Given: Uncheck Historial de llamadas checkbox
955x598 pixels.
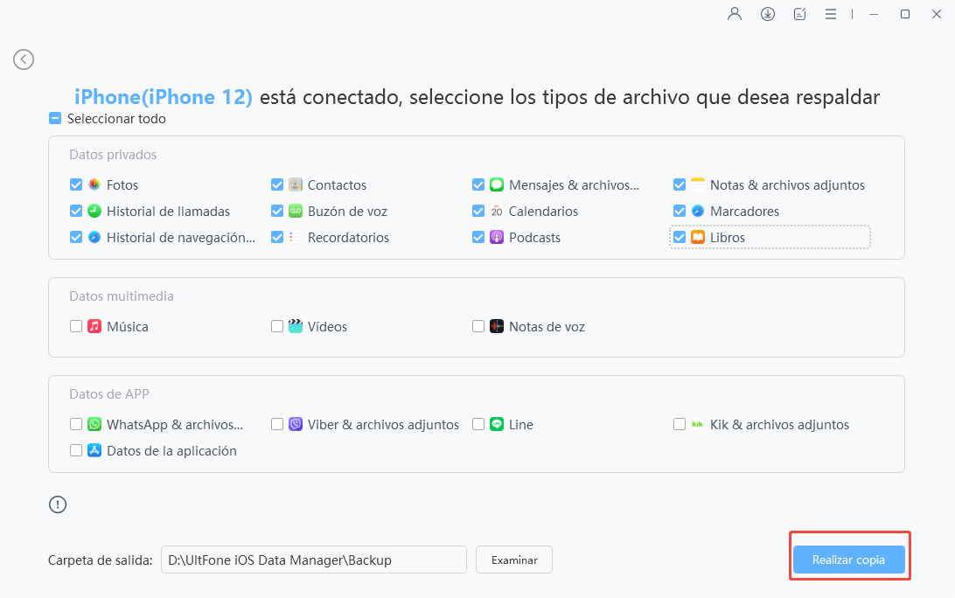Looking at the screenshot, I should pos(76,211).
